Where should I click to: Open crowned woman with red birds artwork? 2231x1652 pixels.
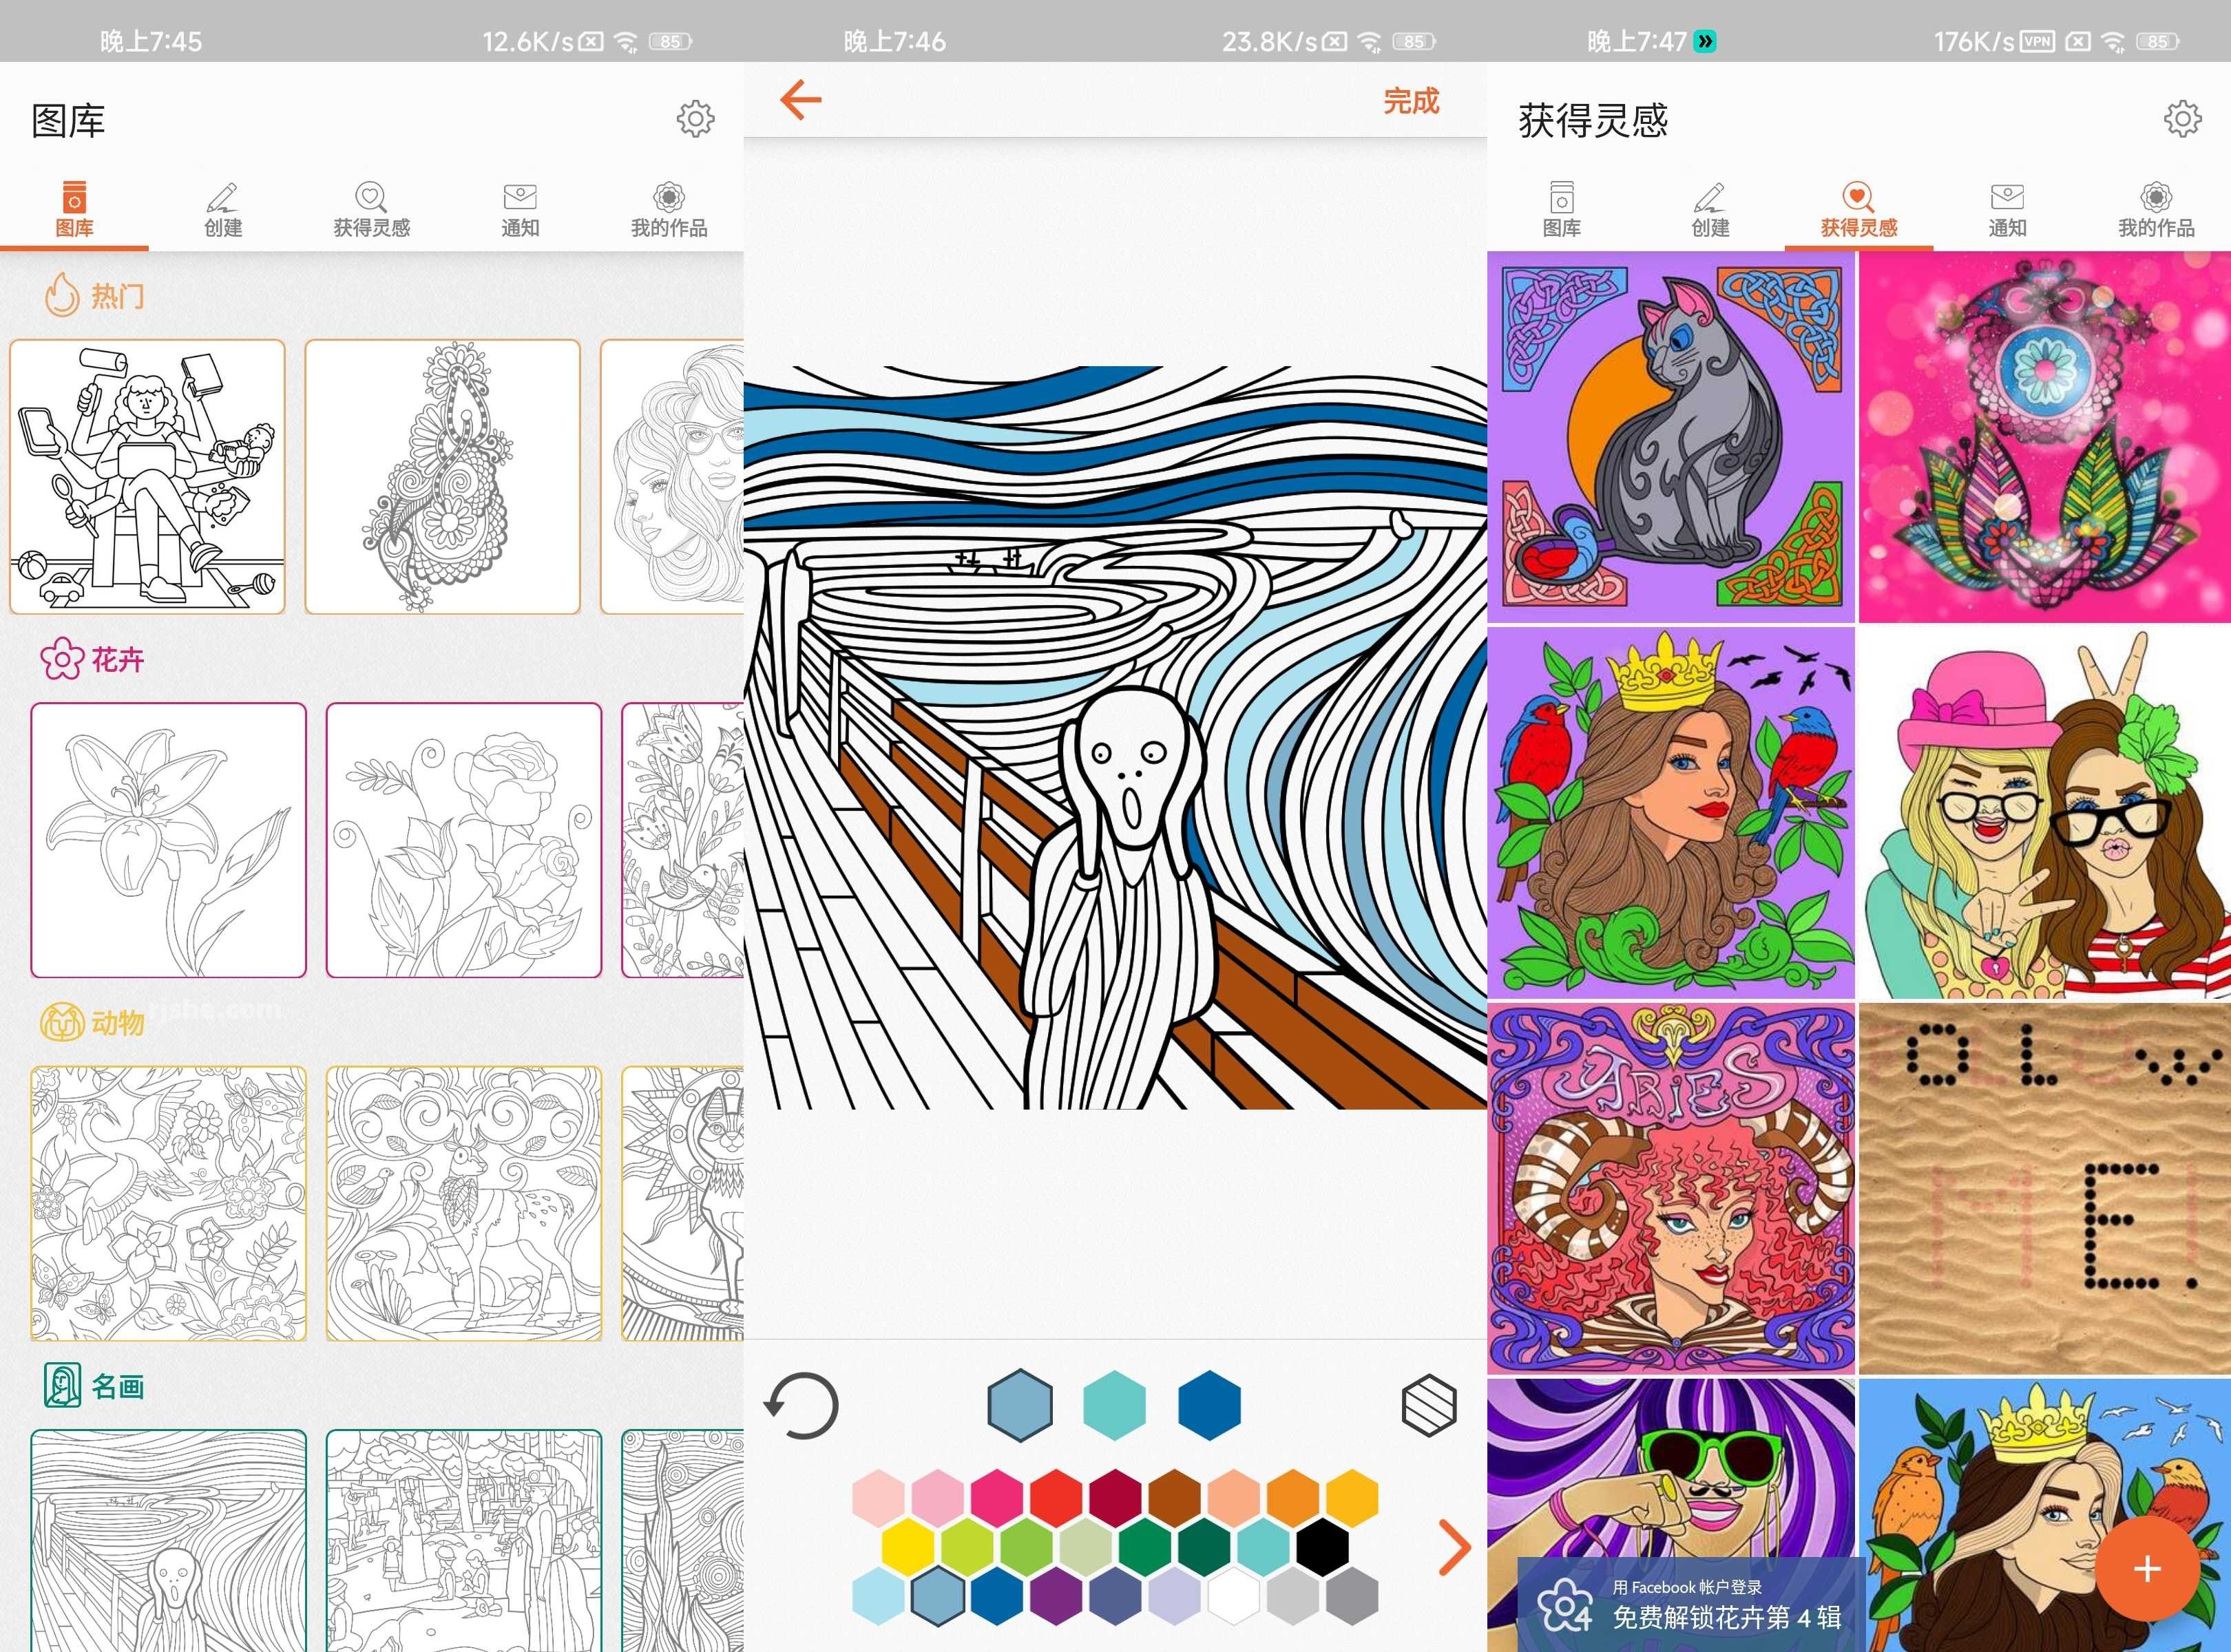pyautogui.click(x=1670, y=813)
